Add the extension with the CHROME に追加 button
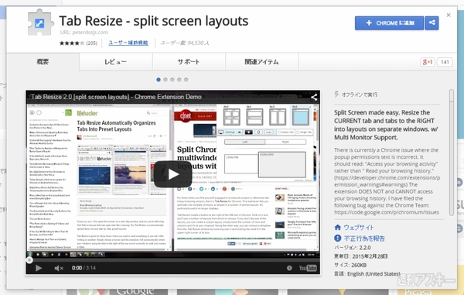Screen dimensions: 464x295 click(x=389, y=22)
